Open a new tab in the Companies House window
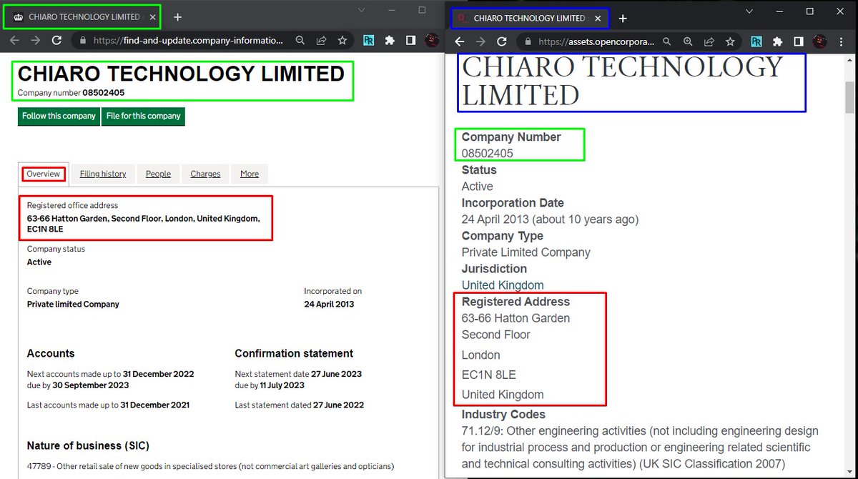The width and height of the screenshot is (858, 479). (177, 16)
